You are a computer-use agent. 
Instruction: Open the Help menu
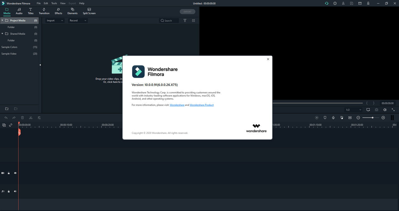[x=82, y=3]
